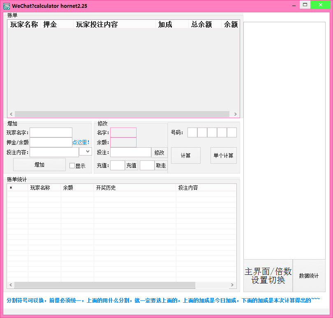Click the 开奖历史 column header
The image size is (333, 318).
pyautogui.click(x=135, y=188)
